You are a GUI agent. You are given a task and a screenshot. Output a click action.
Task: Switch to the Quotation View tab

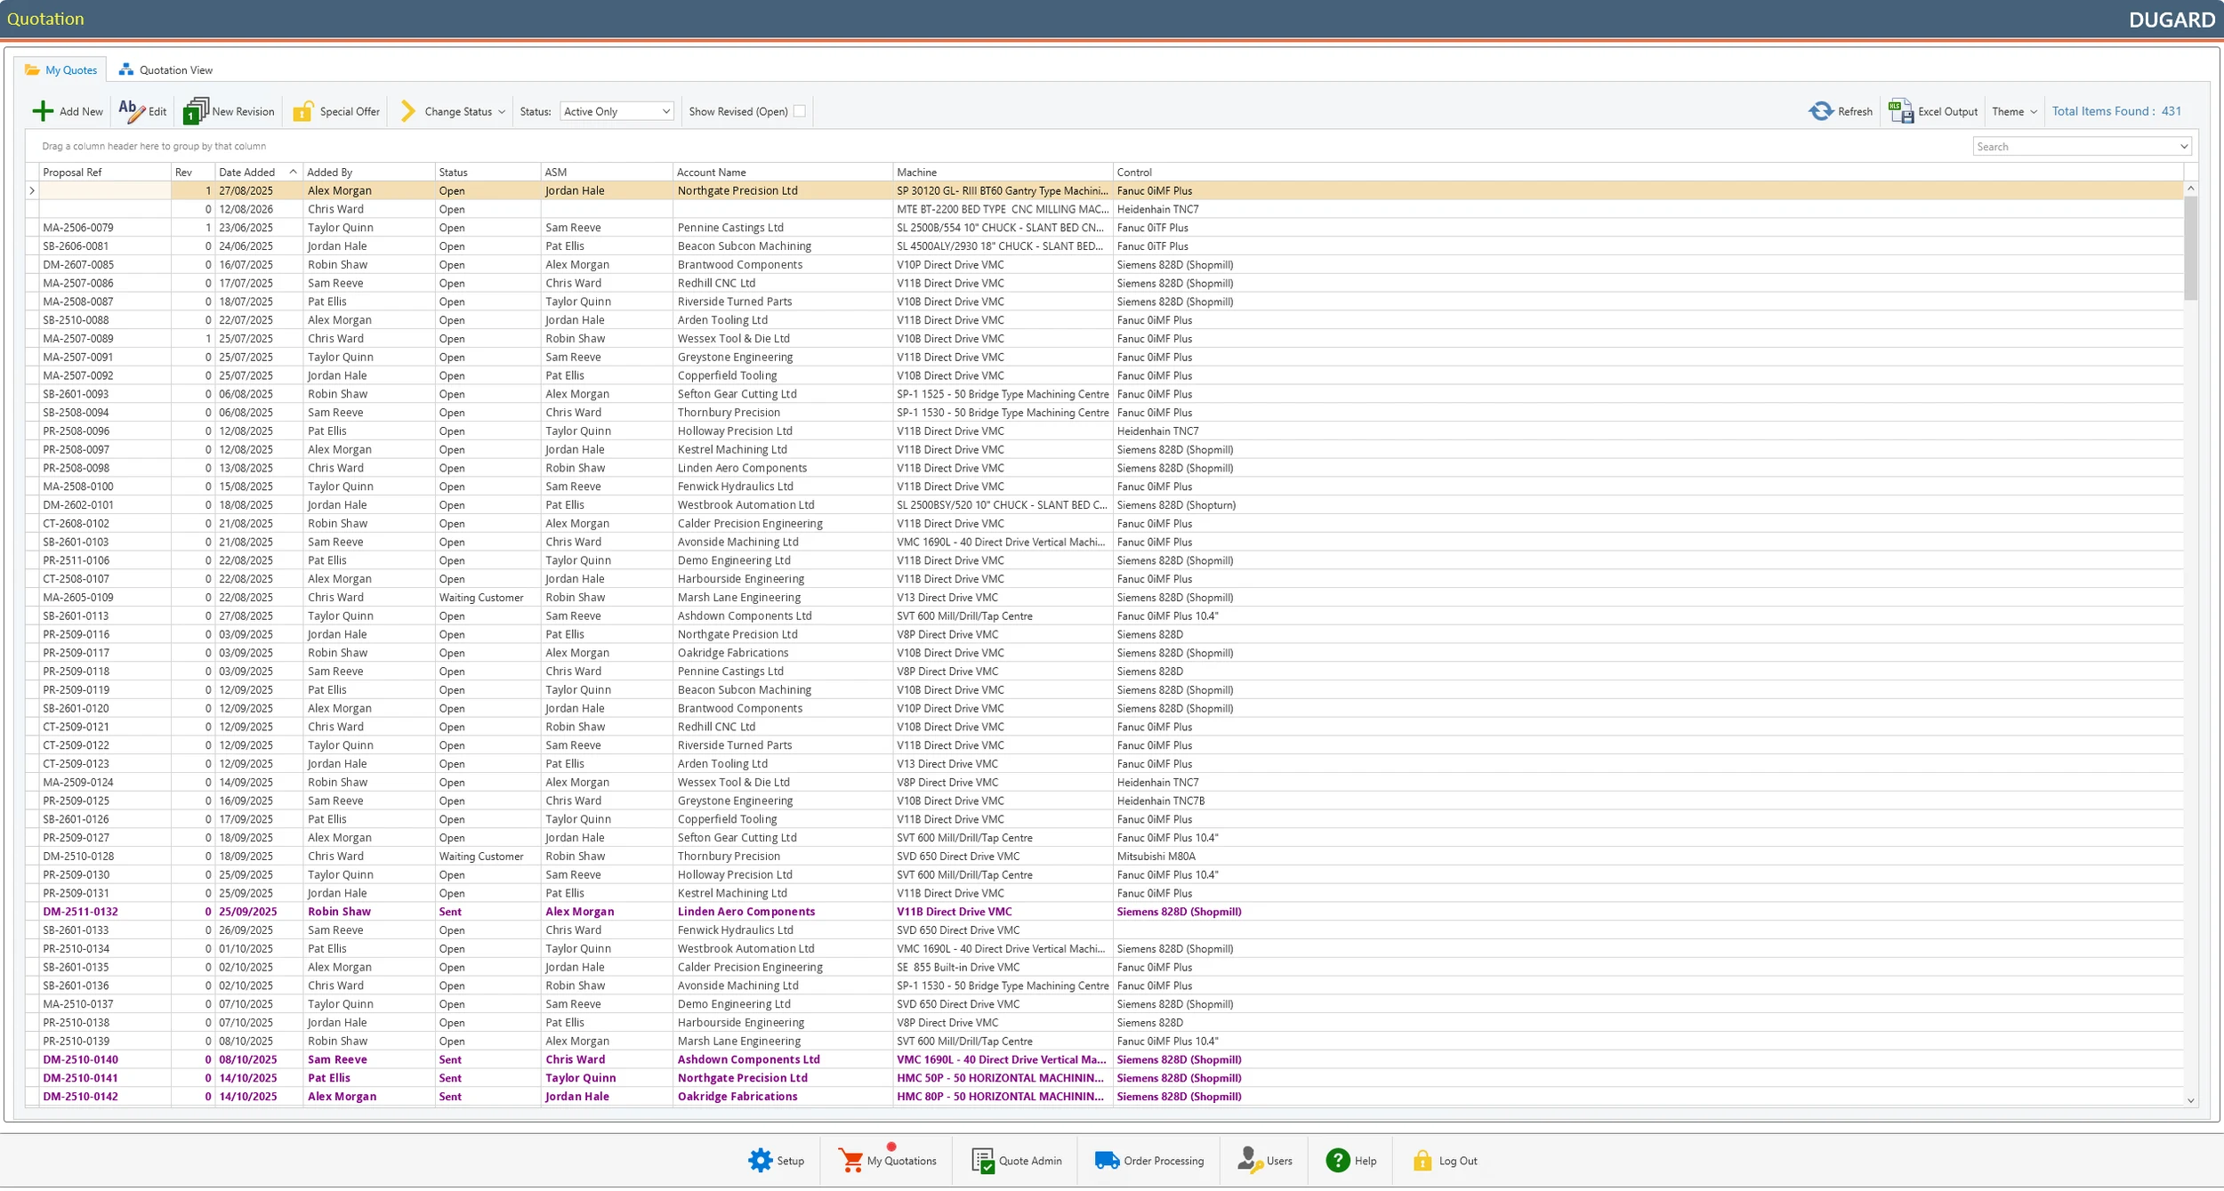pyautogui.click(x=166, y=70)
